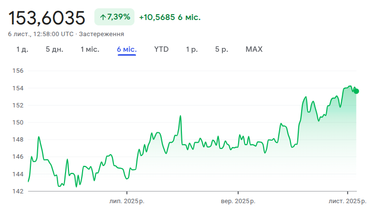This screenshot has width=376, height=210.
Task: Click the лип. 2025 р. axis label
Action: click(127, 202)
